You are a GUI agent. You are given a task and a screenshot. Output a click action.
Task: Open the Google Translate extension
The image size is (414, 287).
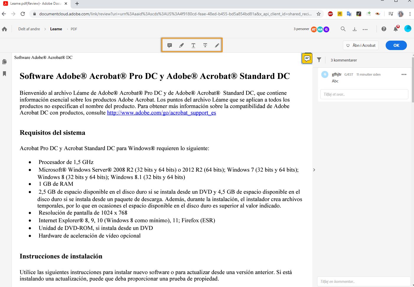[349, 14]
